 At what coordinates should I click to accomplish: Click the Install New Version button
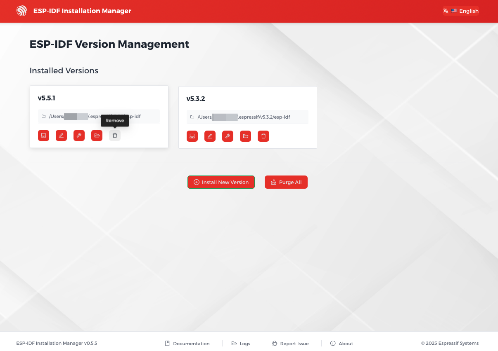coord(221,182)
